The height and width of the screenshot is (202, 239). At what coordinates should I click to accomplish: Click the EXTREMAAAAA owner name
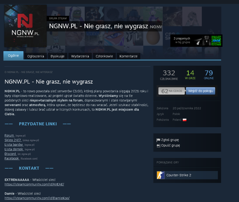click(x=17, y=180)
